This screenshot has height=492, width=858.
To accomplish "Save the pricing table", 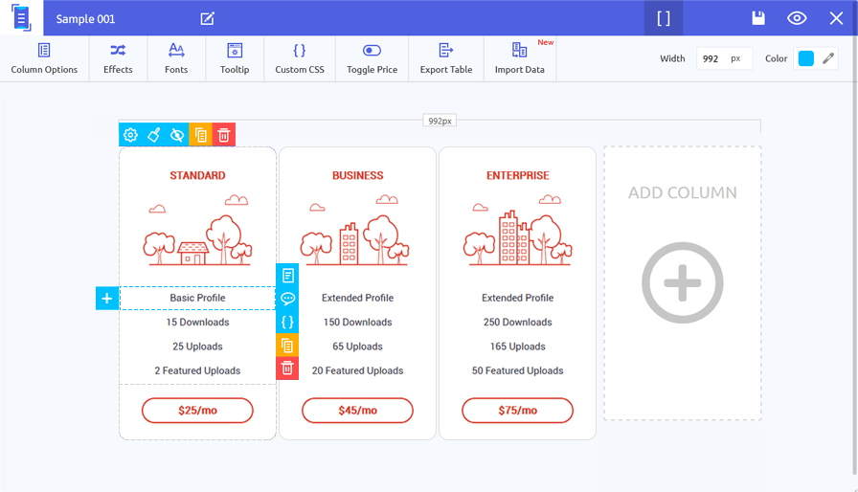I will click(758, 18).
